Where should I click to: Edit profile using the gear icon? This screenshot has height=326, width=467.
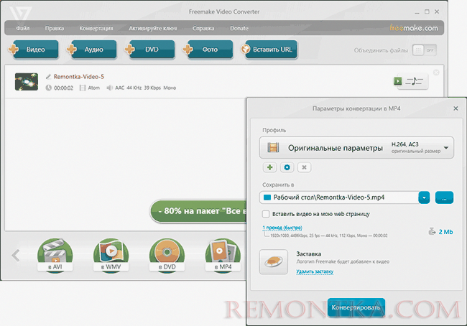[x=287, y=167]
